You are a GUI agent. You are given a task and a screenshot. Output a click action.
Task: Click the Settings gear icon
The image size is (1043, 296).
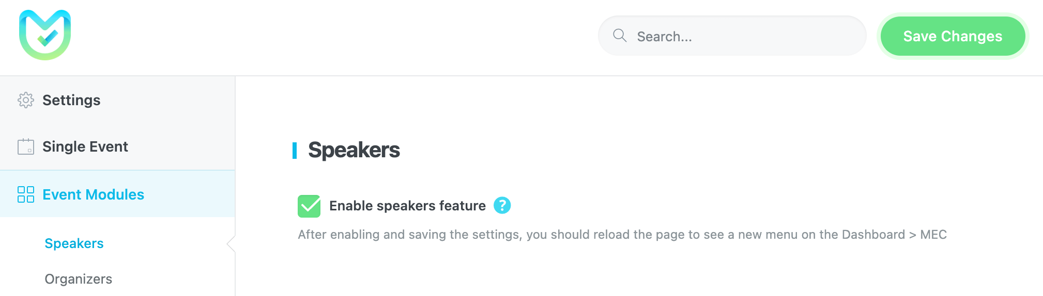pos(25,100)
